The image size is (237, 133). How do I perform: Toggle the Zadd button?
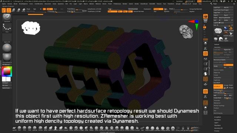50,9
